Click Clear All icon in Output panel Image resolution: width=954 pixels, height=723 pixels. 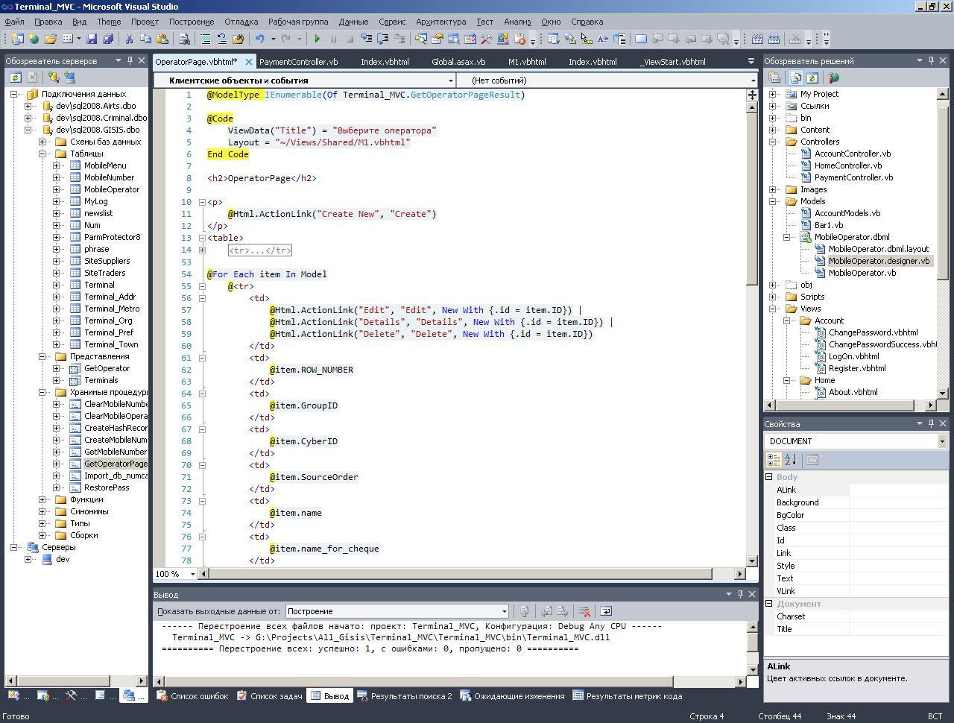pyautogui.click(x=585, y=611)
